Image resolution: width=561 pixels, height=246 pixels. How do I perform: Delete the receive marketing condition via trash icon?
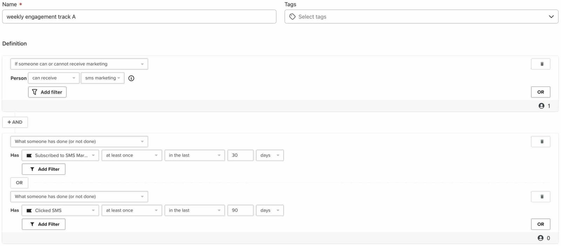(540, 64)
